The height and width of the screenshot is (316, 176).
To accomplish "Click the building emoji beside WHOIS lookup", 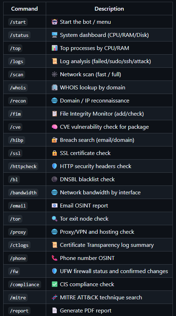I will pos(54,88).
